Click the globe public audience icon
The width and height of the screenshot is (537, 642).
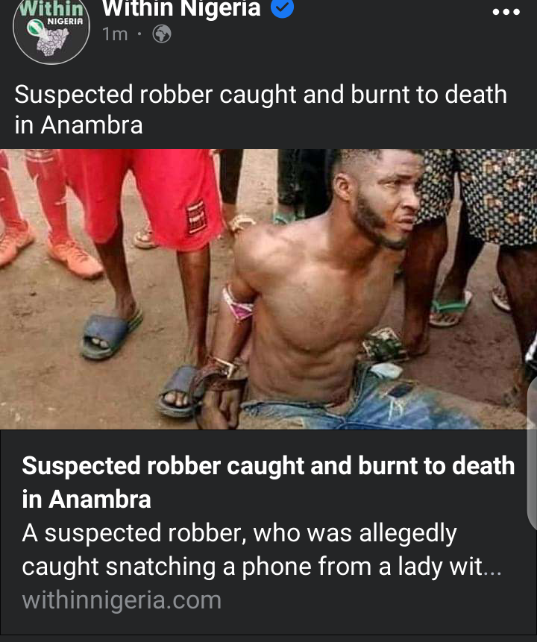[x=162, y=34]
